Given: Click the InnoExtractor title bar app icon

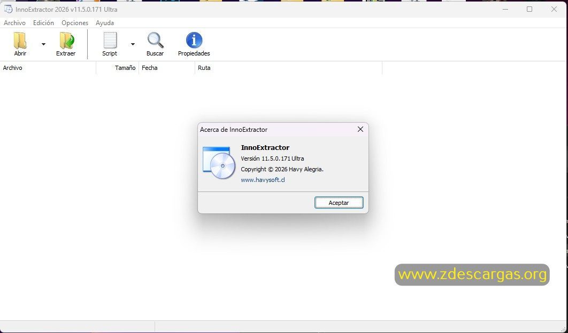Looking at the screenshot, I should pyautogui.click(x=8, y=9).
